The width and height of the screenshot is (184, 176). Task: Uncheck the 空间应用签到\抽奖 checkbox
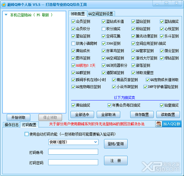tap(133, 43)
